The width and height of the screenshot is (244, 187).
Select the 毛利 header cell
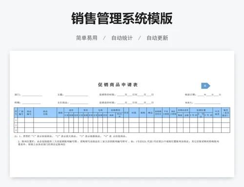pyautogui.click(x=100, y=110)
